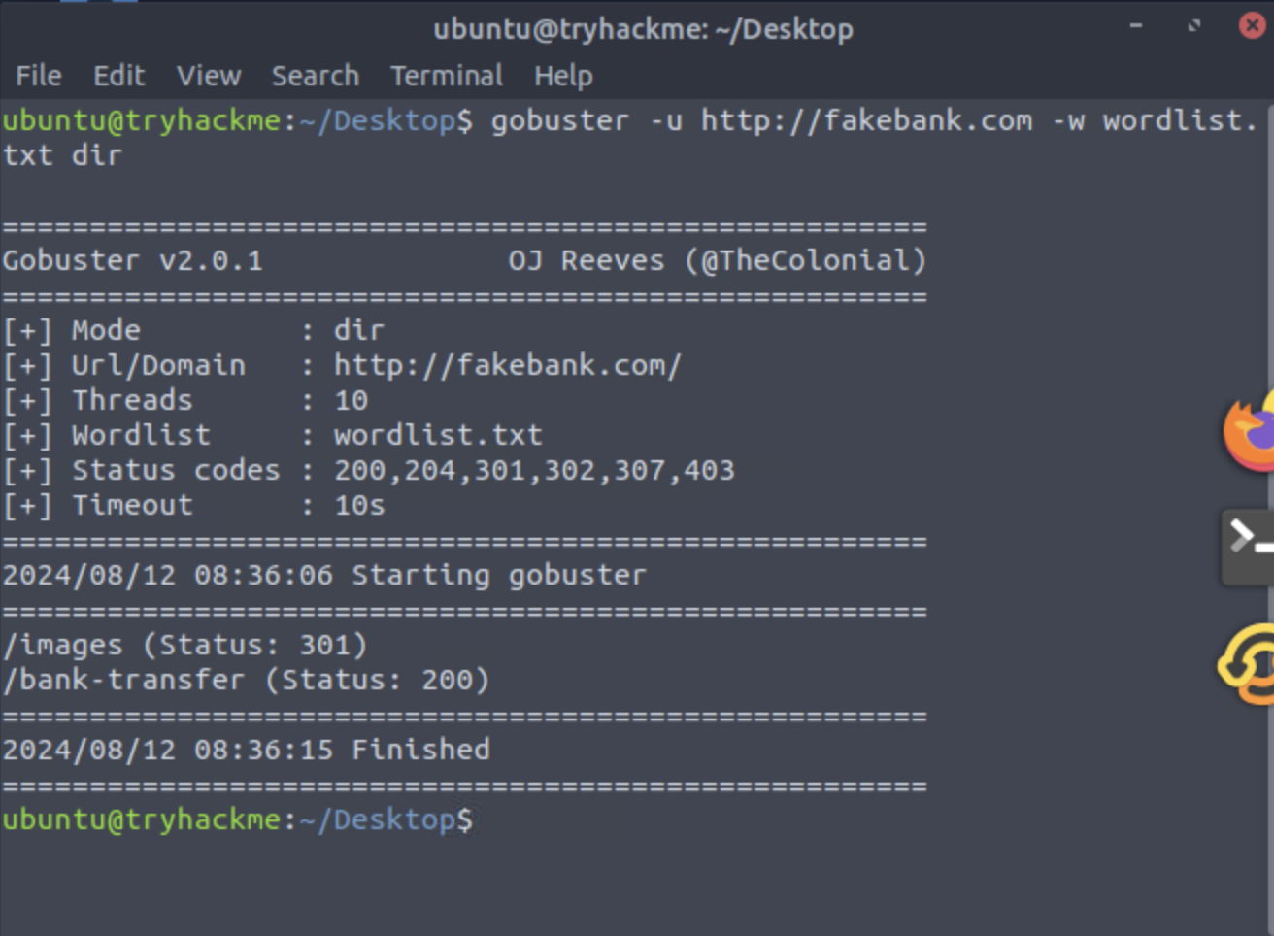Screen dimensions: 1274x936
Task: Click the wordlist.txt text in output
Action: pyautogui.click(x=437, y=434)
